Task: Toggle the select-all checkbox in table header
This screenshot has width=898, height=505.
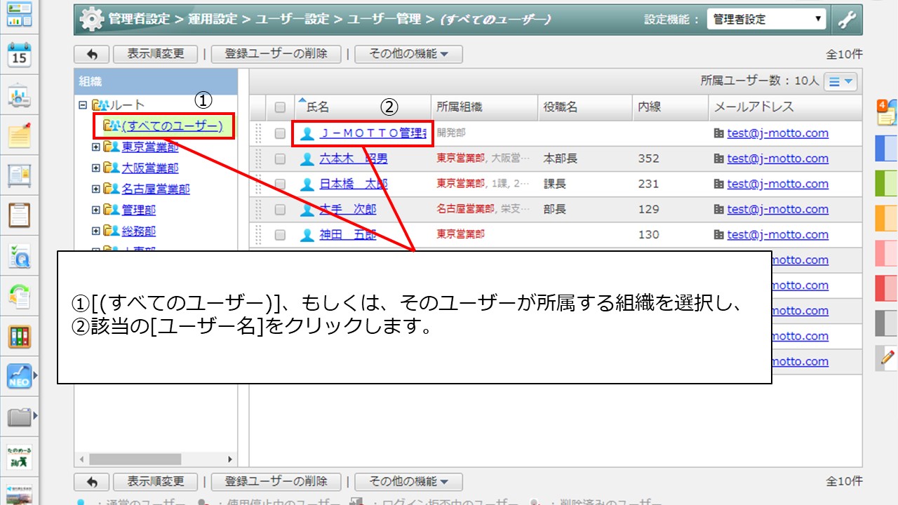Action: (x=280, y=107)
